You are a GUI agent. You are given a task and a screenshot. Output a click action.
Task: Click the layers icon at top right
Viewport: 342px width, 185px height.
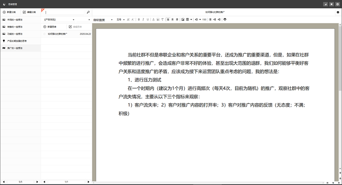click(x=338, y=12)
